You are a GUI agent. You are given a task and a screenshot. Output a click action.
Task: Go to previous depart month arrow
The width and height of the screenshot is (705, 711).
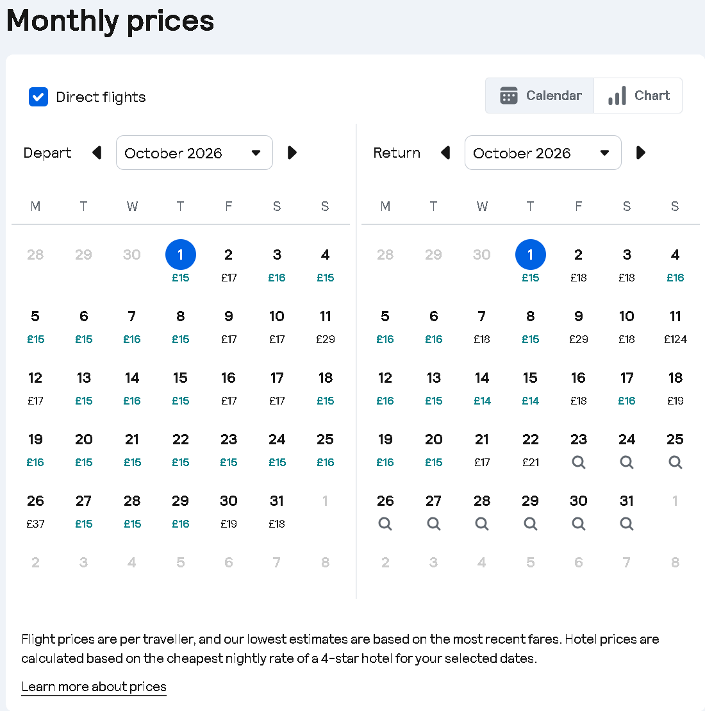[97, 153]
